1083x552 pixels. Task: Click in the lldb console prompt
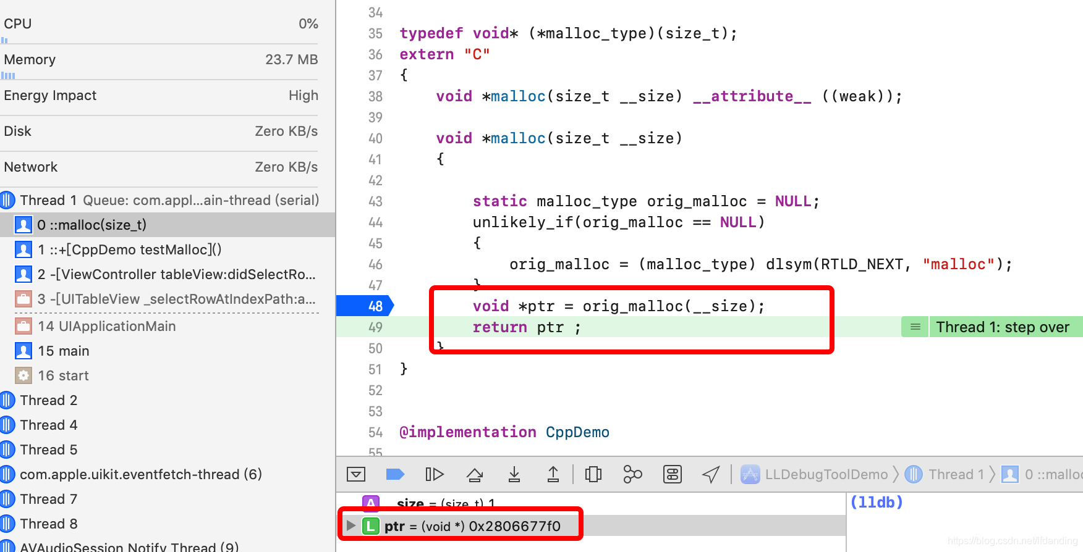coord(877,503)
